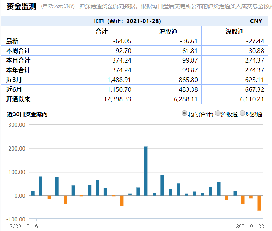Image resolution: width=272 pixels, height=231 pixels.
Task: Click the first blue bar at chart's left end
Action: (x=33, y=193)
